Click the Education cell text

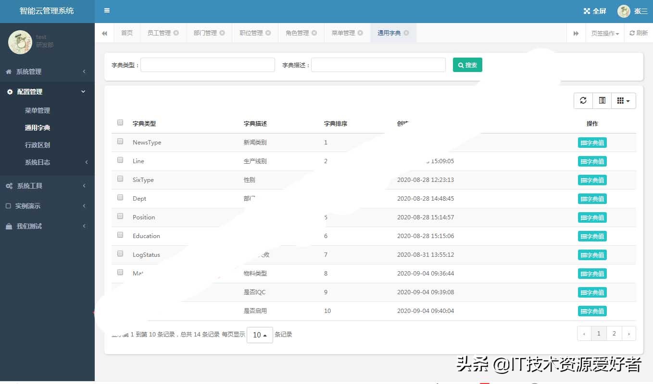146,236
